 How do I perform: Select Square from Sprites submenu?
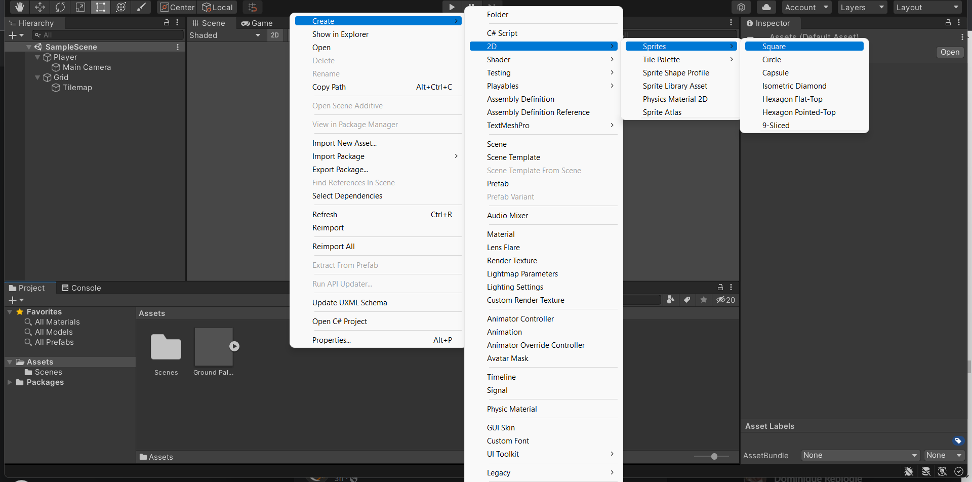pyautogui.click(x=804, y=47)
